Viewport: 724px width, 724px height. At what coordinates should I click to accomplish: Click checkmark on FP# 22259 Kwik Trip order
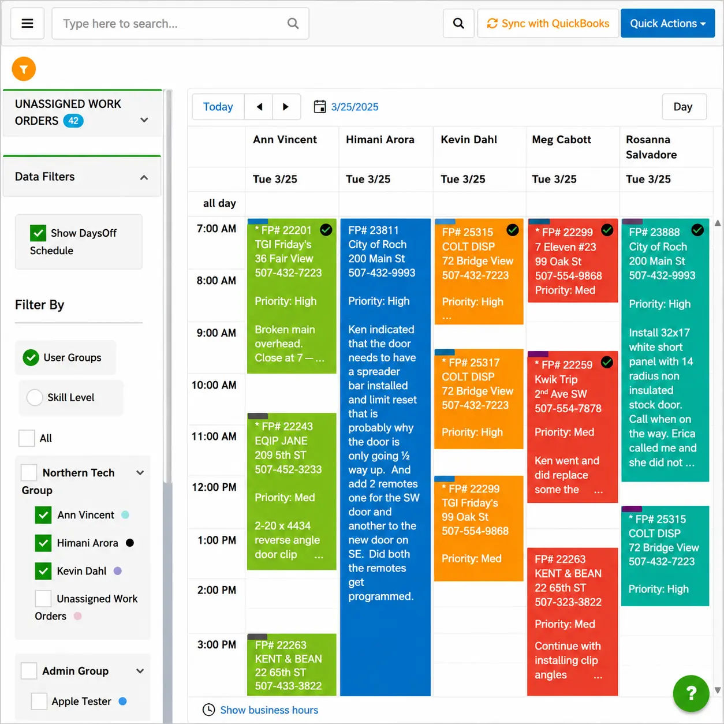pyautogui.click(x=607, y=362)
